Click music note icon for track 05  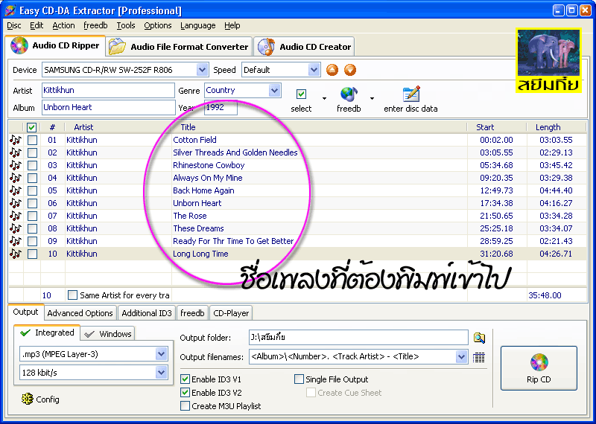click(16, 190)
